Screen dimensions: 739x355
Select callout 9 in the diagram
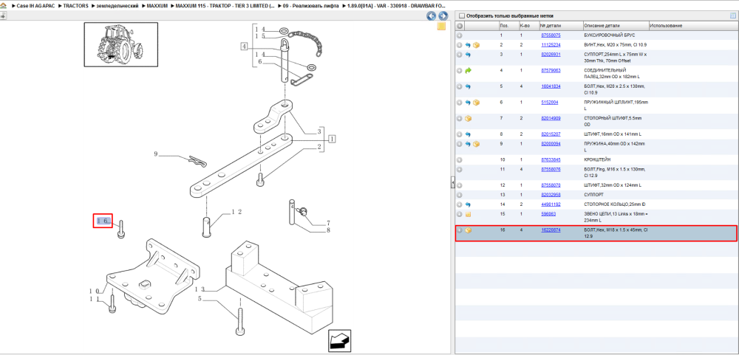(x=155, y=154)
